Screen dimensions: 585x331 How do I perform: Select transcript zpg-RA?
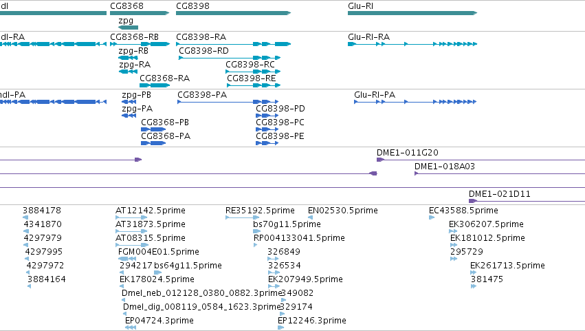pyautogui.click(x=135, y=65)
